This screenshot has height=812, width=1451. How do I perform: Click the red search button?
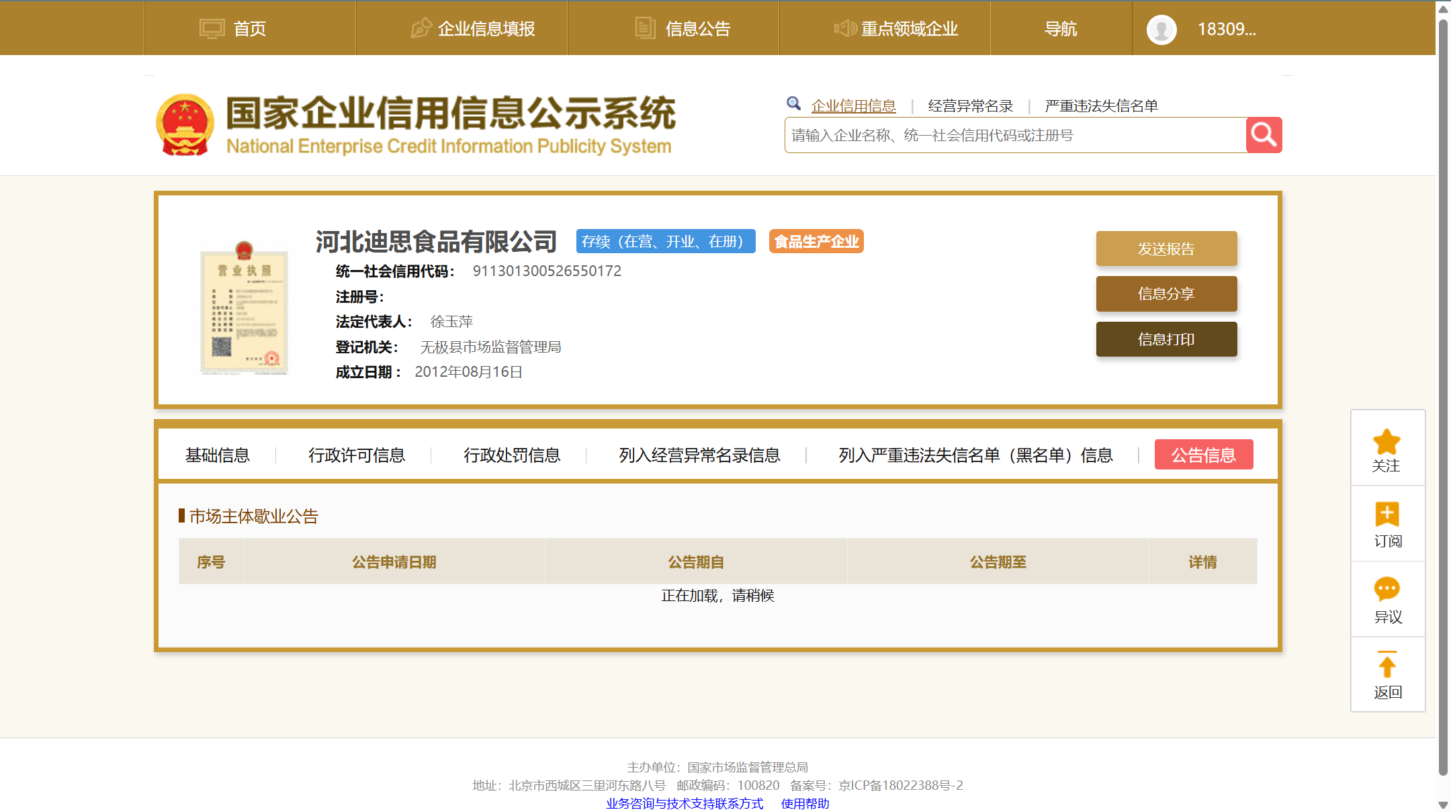(x=1264, y=135)
